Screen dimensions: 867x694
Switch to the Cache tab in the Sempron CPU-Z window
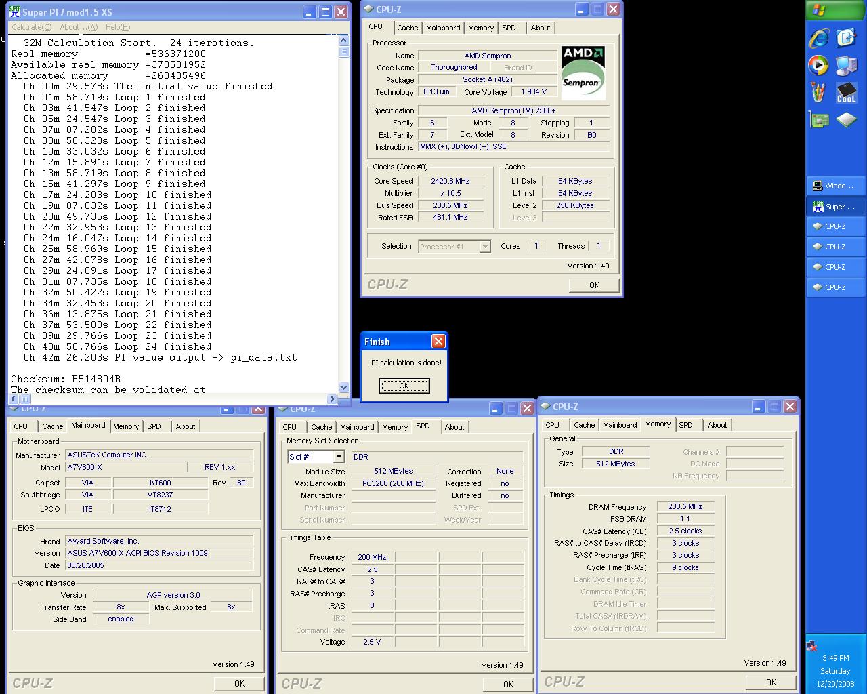pos(407,28)
